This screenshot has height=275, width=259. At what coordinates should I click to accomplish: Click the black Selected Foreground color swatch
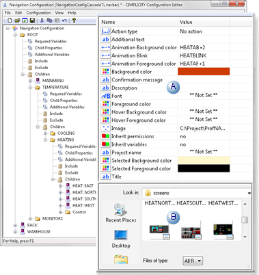coord(204,168)
